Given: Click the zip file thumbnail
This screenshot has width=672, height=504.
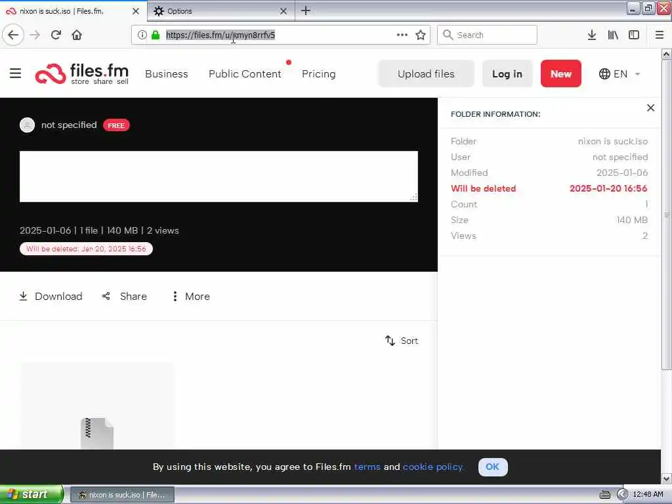Looking at the screenshot, I should (97, 406).
